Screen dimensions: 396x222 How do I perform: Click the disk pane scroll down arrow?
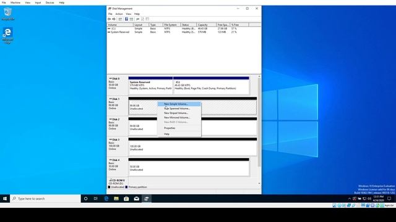(x=259, y=184)
